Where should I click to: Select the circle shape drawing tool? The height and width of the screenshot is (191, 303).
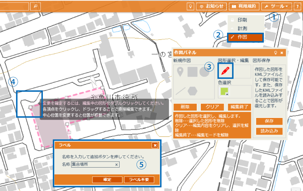204,72
